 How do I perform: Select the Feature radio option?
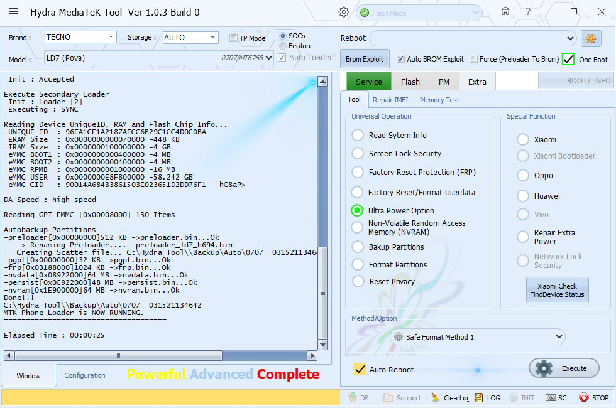pyautogui.click(x=282, y=46)
